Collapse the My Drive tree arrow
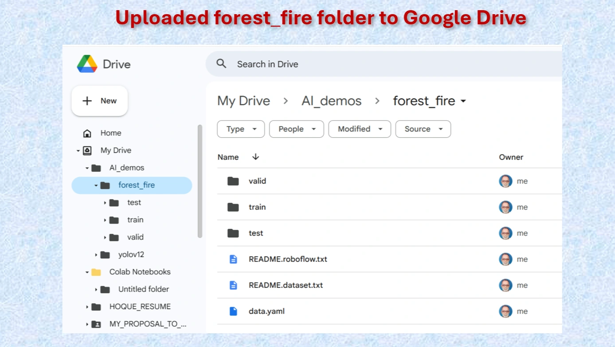Screen dimensions: 615x347 78,151
